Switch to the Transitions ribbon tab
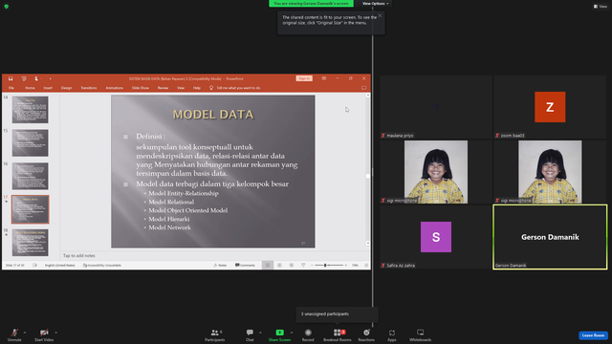 click(89, 88)
